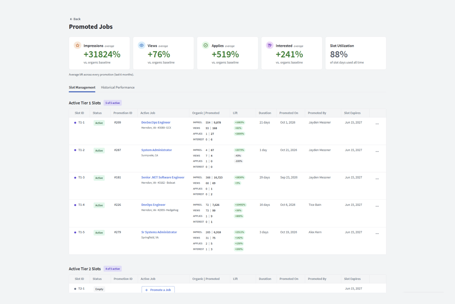Click Promote a Job in slot T2-1
Image resolution: width=455 pixels, height=304 pixels.
point(158,290)
